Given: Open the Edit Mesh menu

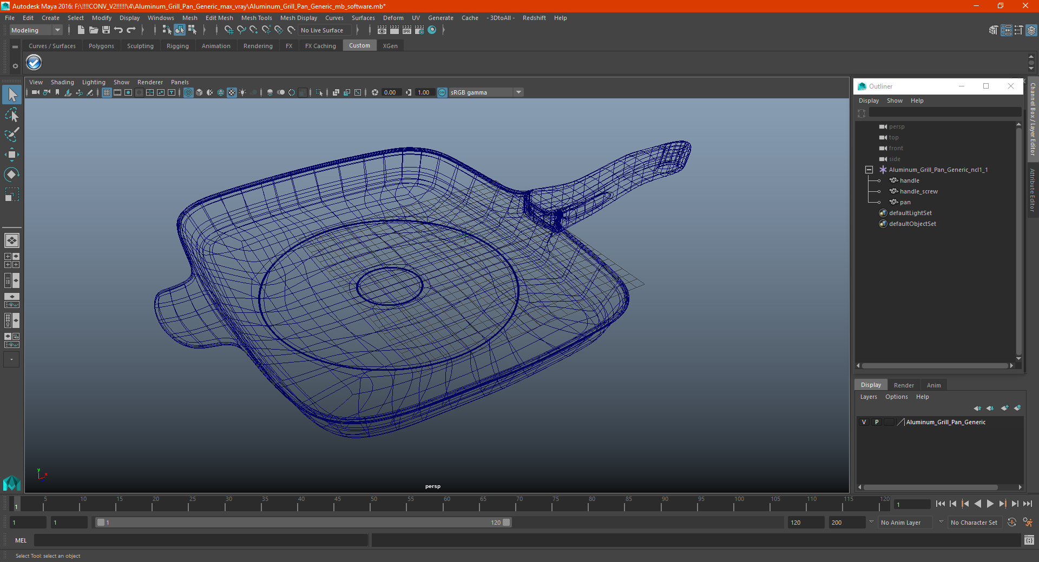Looking at the screenshot, I should point(219,18).
